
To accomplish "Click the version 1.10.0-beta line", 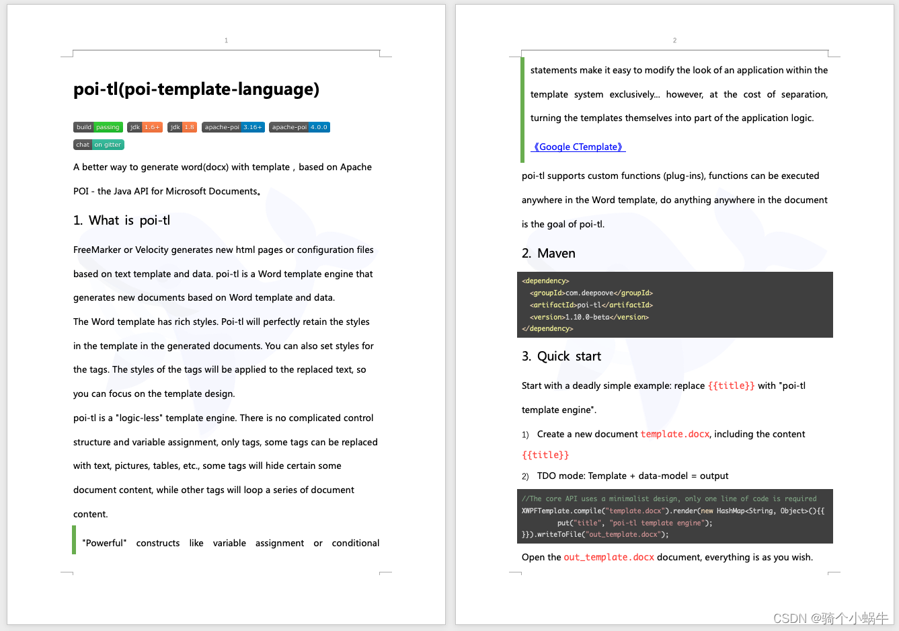I will 589,317.
